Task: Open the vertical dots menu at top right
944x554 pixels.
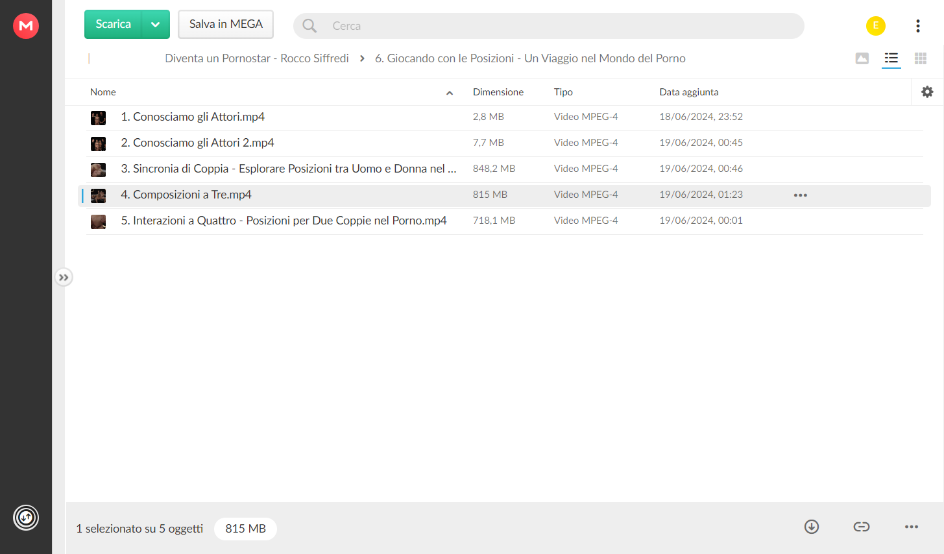Action: (918, 25)
